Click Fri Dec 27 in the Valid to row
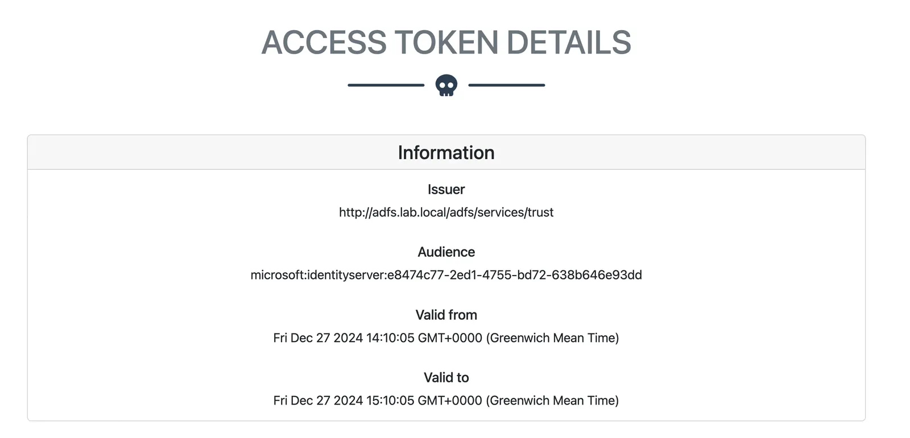This screenshot has width=910, height=438. [301, 401]
